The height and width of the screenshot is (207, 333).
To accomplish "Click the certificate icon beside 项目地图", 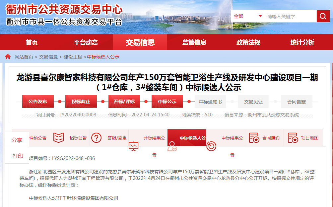I will tap(293, 138).
